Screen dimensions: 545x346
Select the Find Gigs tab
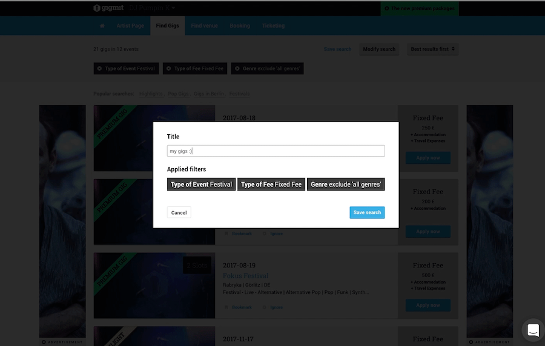[x=168, y=25]
